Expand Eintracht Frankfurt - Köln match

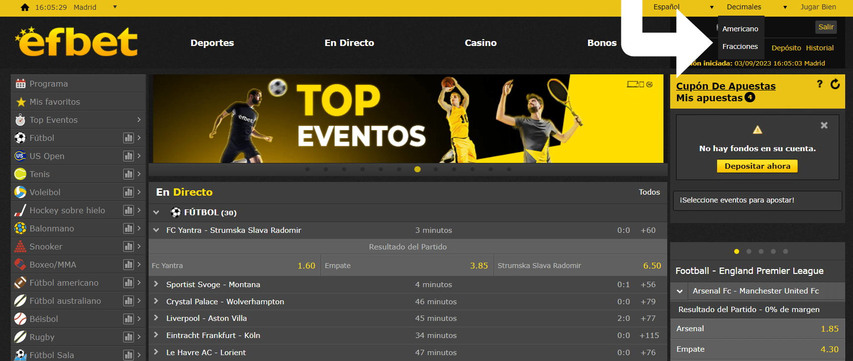click(156, 335)
